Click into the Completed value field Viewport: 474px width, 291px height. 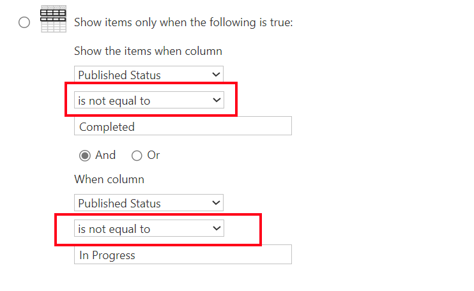click(x=183, y=126)
